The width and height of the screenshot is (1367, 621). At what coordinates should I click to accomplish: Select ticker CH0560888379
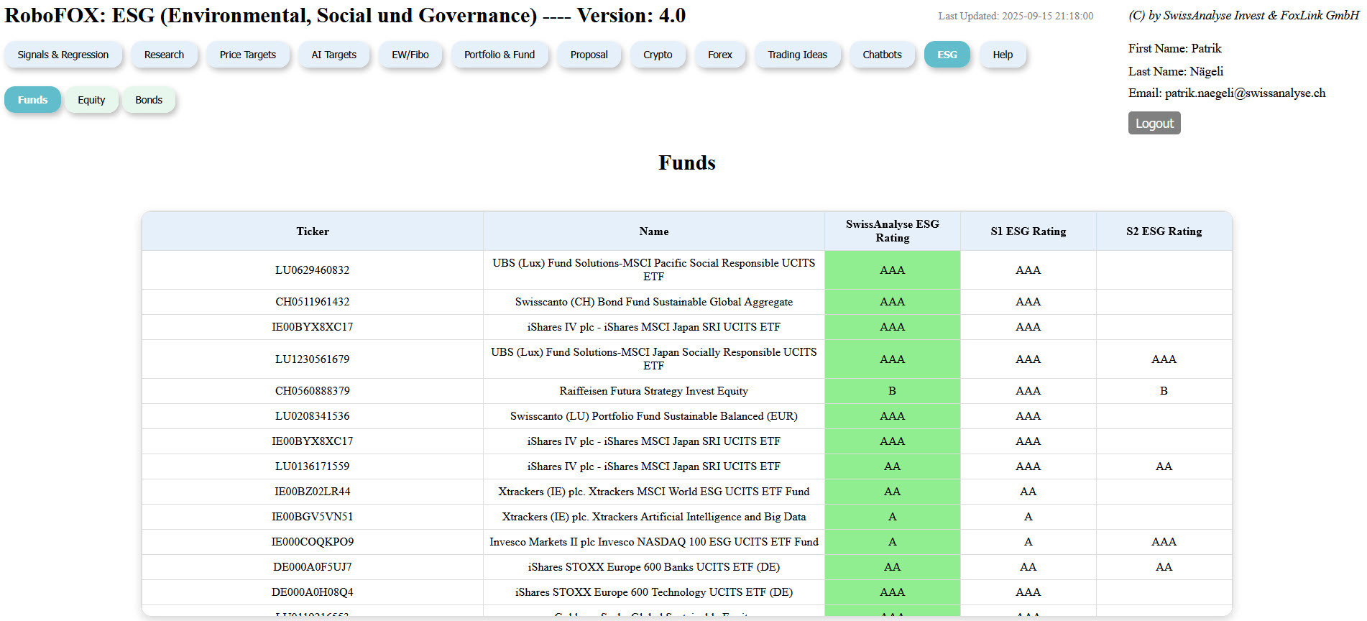(x=313, y=391)
